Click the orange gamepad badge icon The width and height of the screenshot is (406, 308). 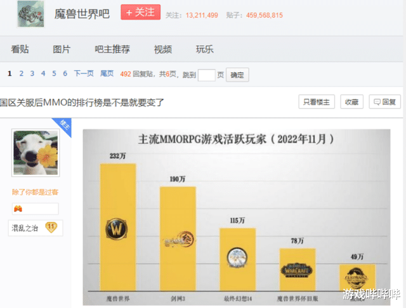click(x=18, y=209)
